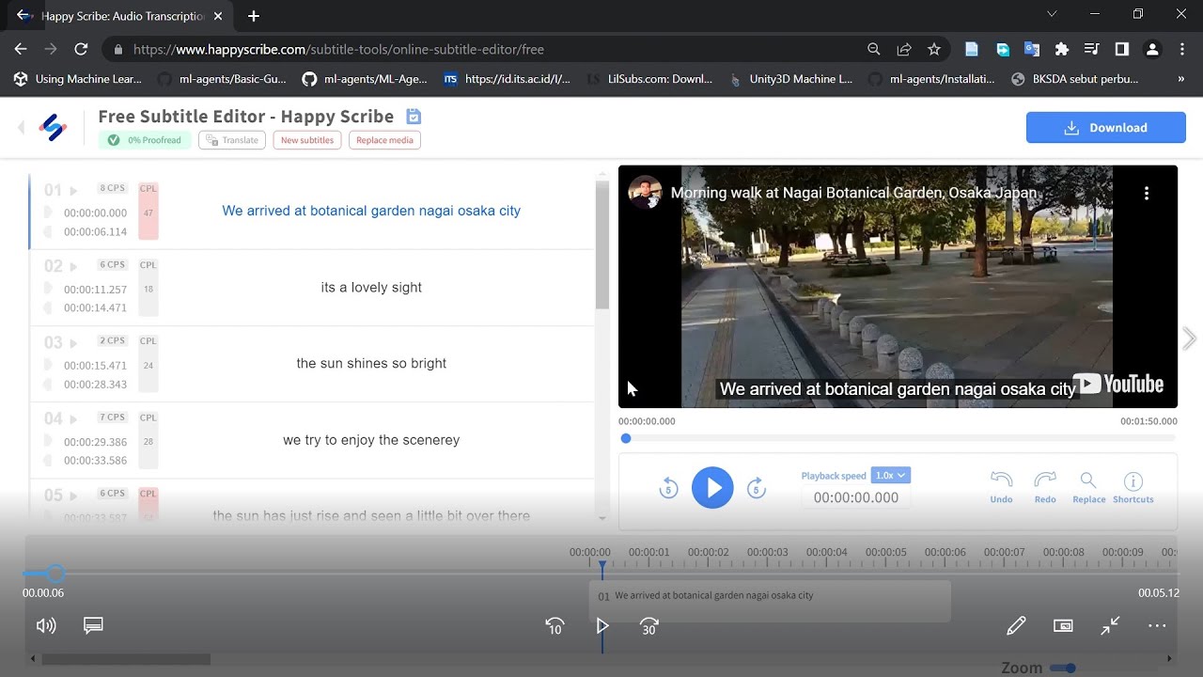Select subtitle 'we try to enjoy the scenerey'
1203x677 pixels.
pos(371,440)
